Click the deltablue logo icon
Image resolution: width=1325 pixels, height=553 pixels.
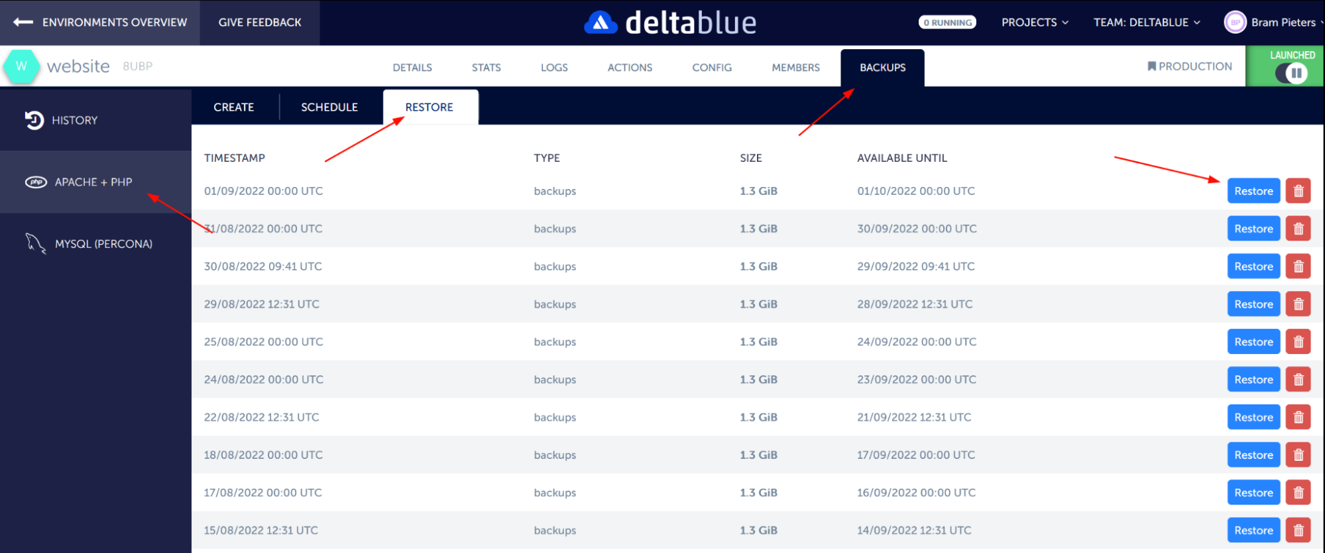tap(601, 23)
